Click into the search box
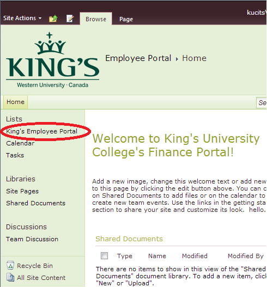267x287 pixels. 262,103
